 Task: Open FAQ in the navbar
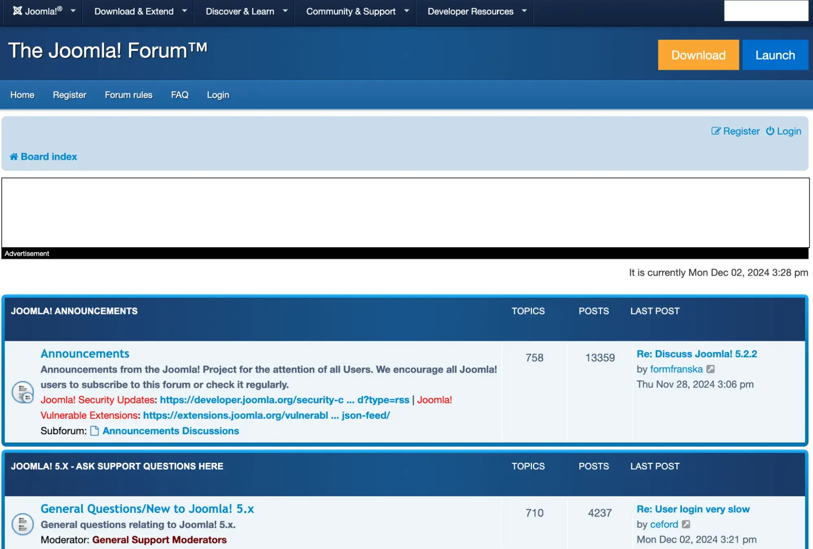[179, 95]
